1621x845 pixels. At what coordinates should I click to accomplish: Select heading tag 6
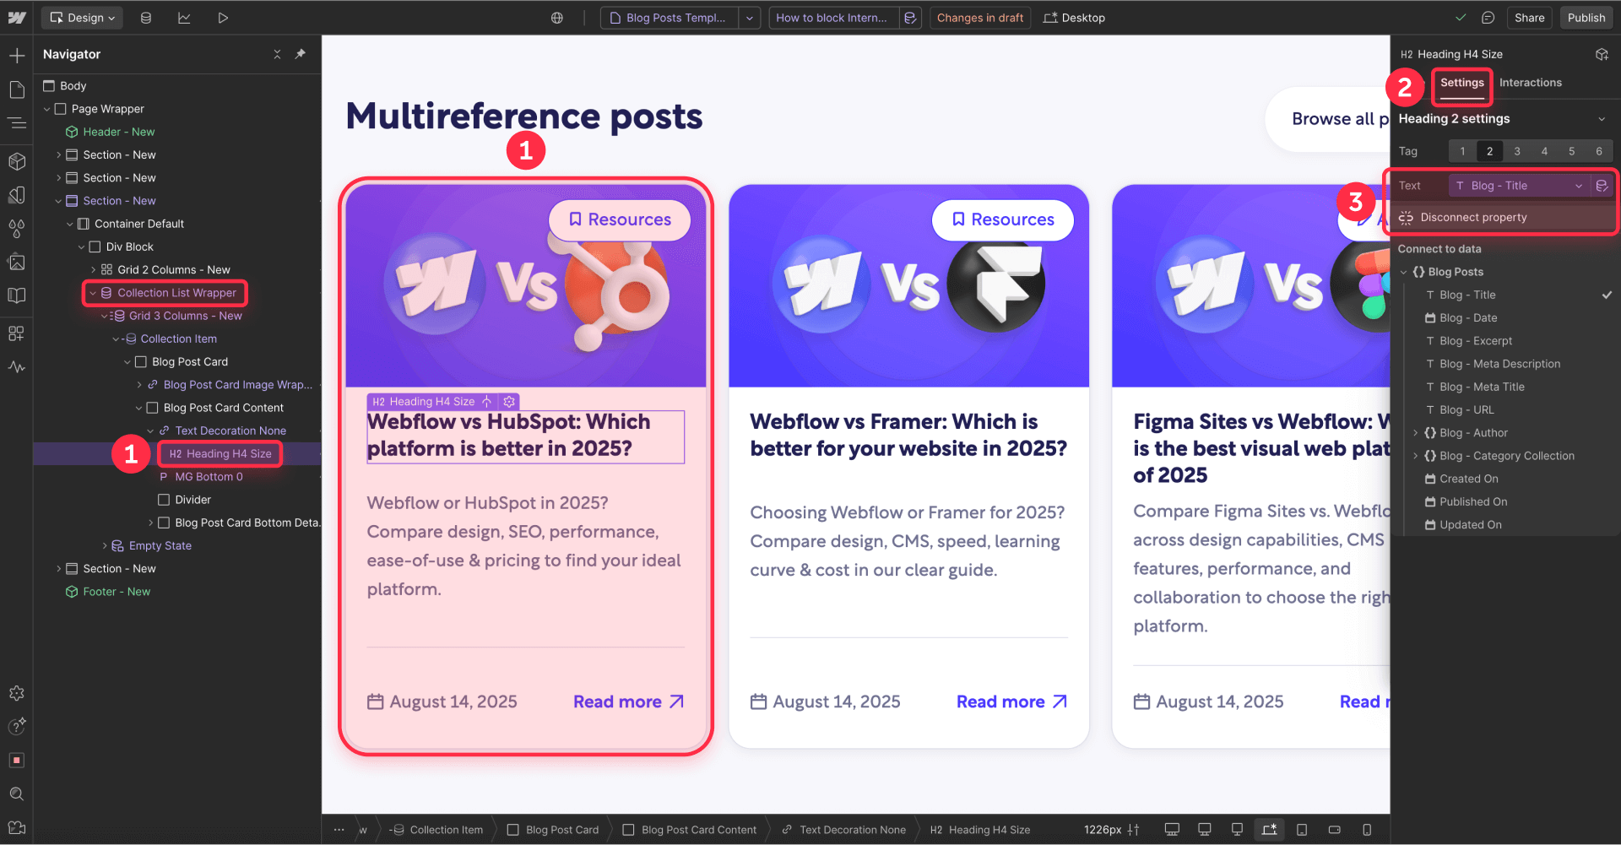[x=1599, y=151]
